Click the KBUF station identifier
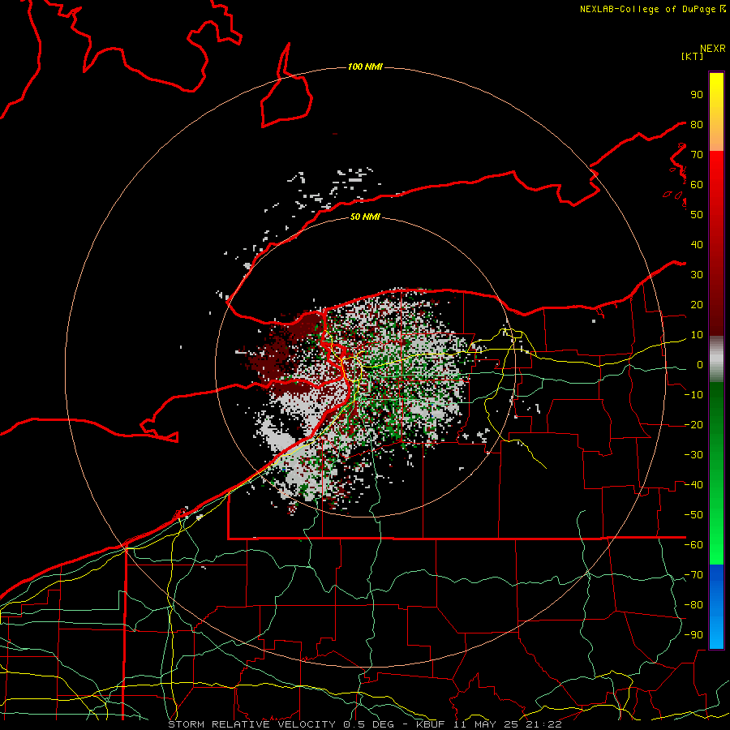730x730 pixels. (x=430, y=724)
